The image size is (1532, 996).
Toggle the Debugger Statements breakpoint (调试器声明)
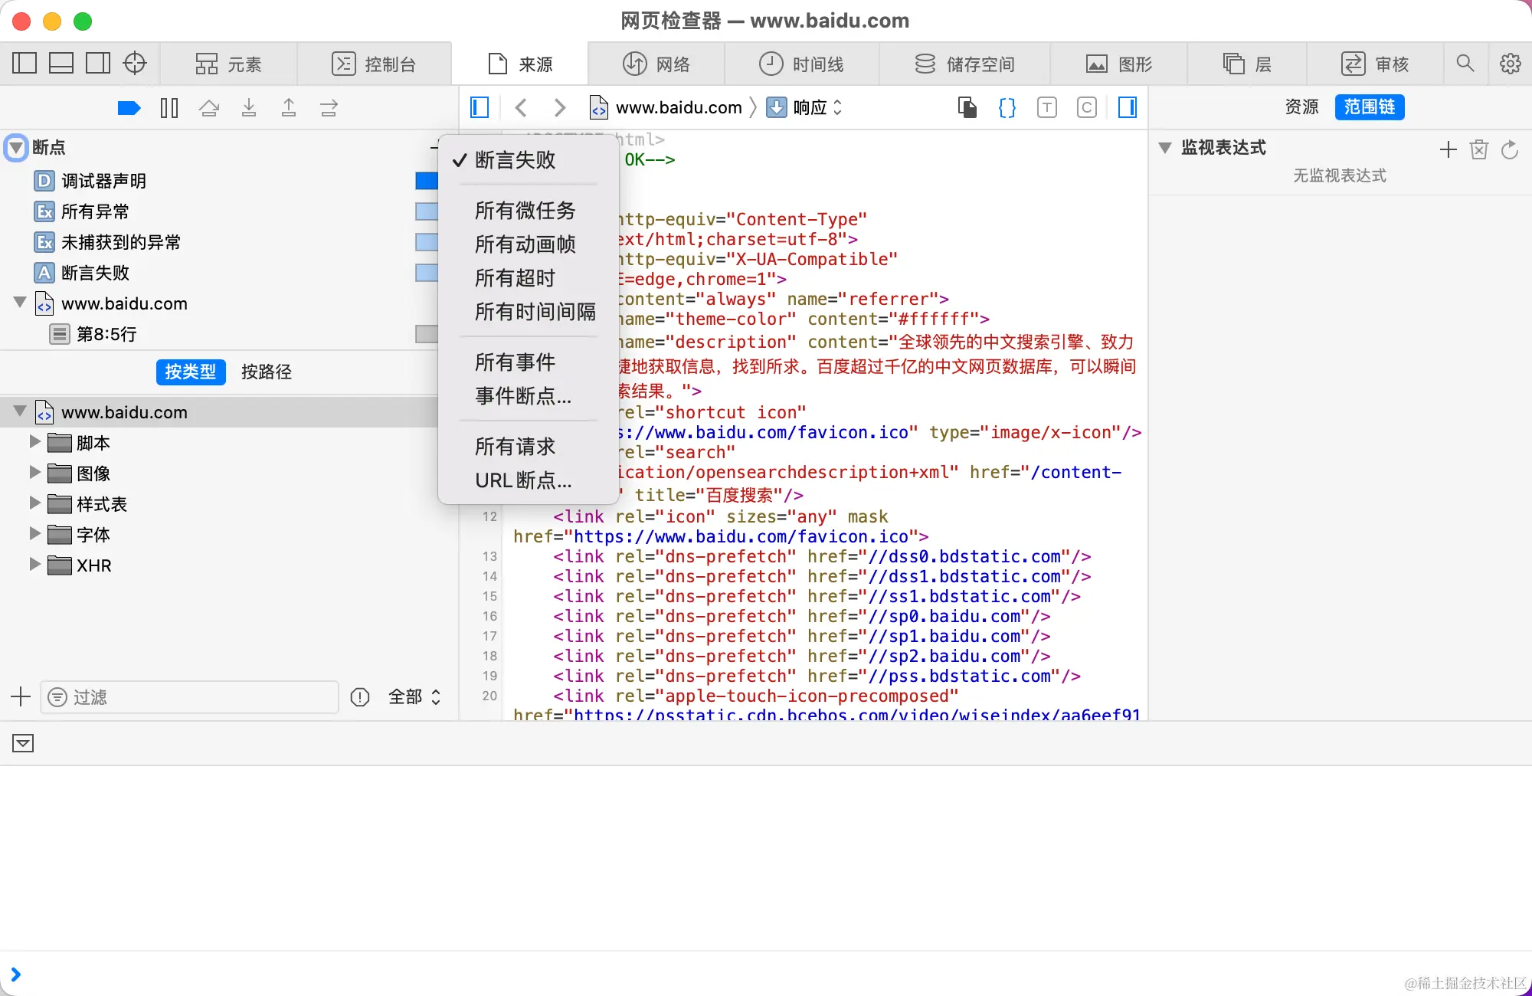coord(427,181)
